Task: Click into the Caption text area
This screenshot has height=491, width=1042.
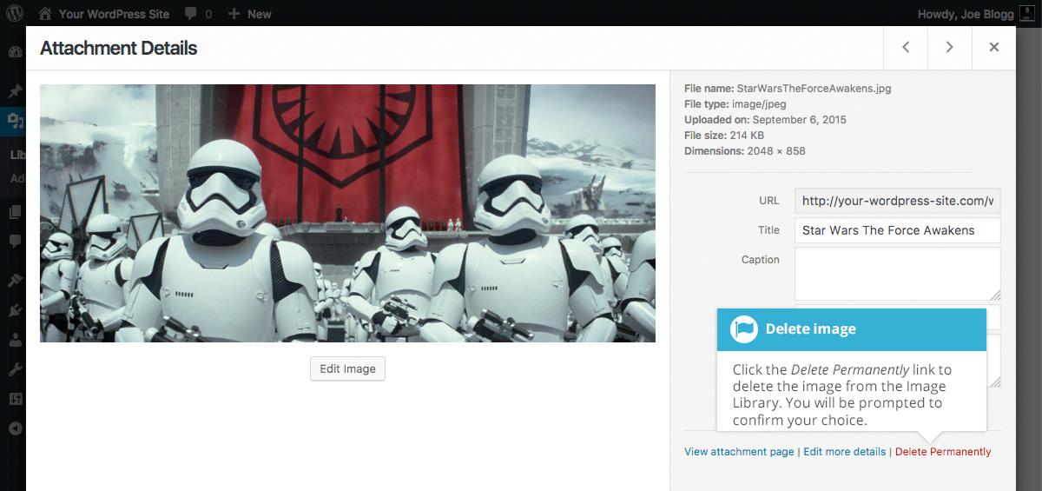Action: pyautogui.click(x=897, y=274)
